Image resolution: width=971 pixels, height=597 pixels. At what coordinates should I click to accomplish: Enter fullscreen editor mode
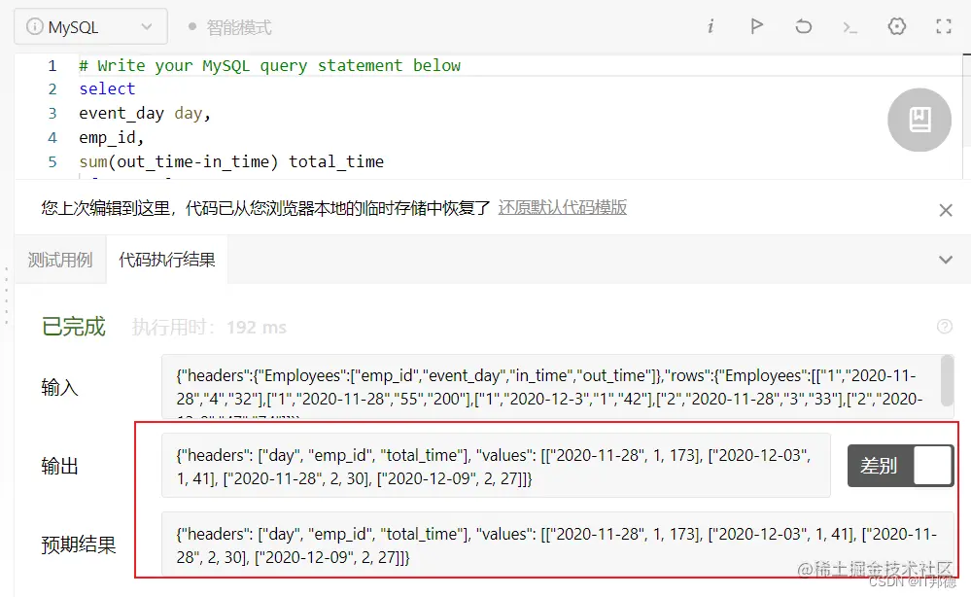(x=943, y=26)
